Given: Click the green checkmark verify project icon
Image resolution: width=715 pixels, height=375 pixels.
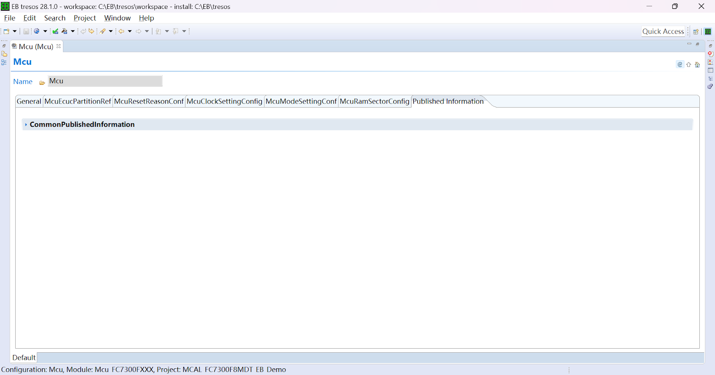Looking at the screenshot, I should pos(55,31).
